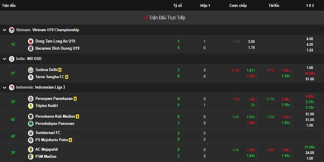Screen dimensions: 324x162
Task: Click the Triples Kediri team logo
Action: pos(31,106)
